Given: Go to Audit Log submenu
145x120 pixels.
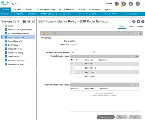Looking at the screenshot, I should click(x=116, y=14).
